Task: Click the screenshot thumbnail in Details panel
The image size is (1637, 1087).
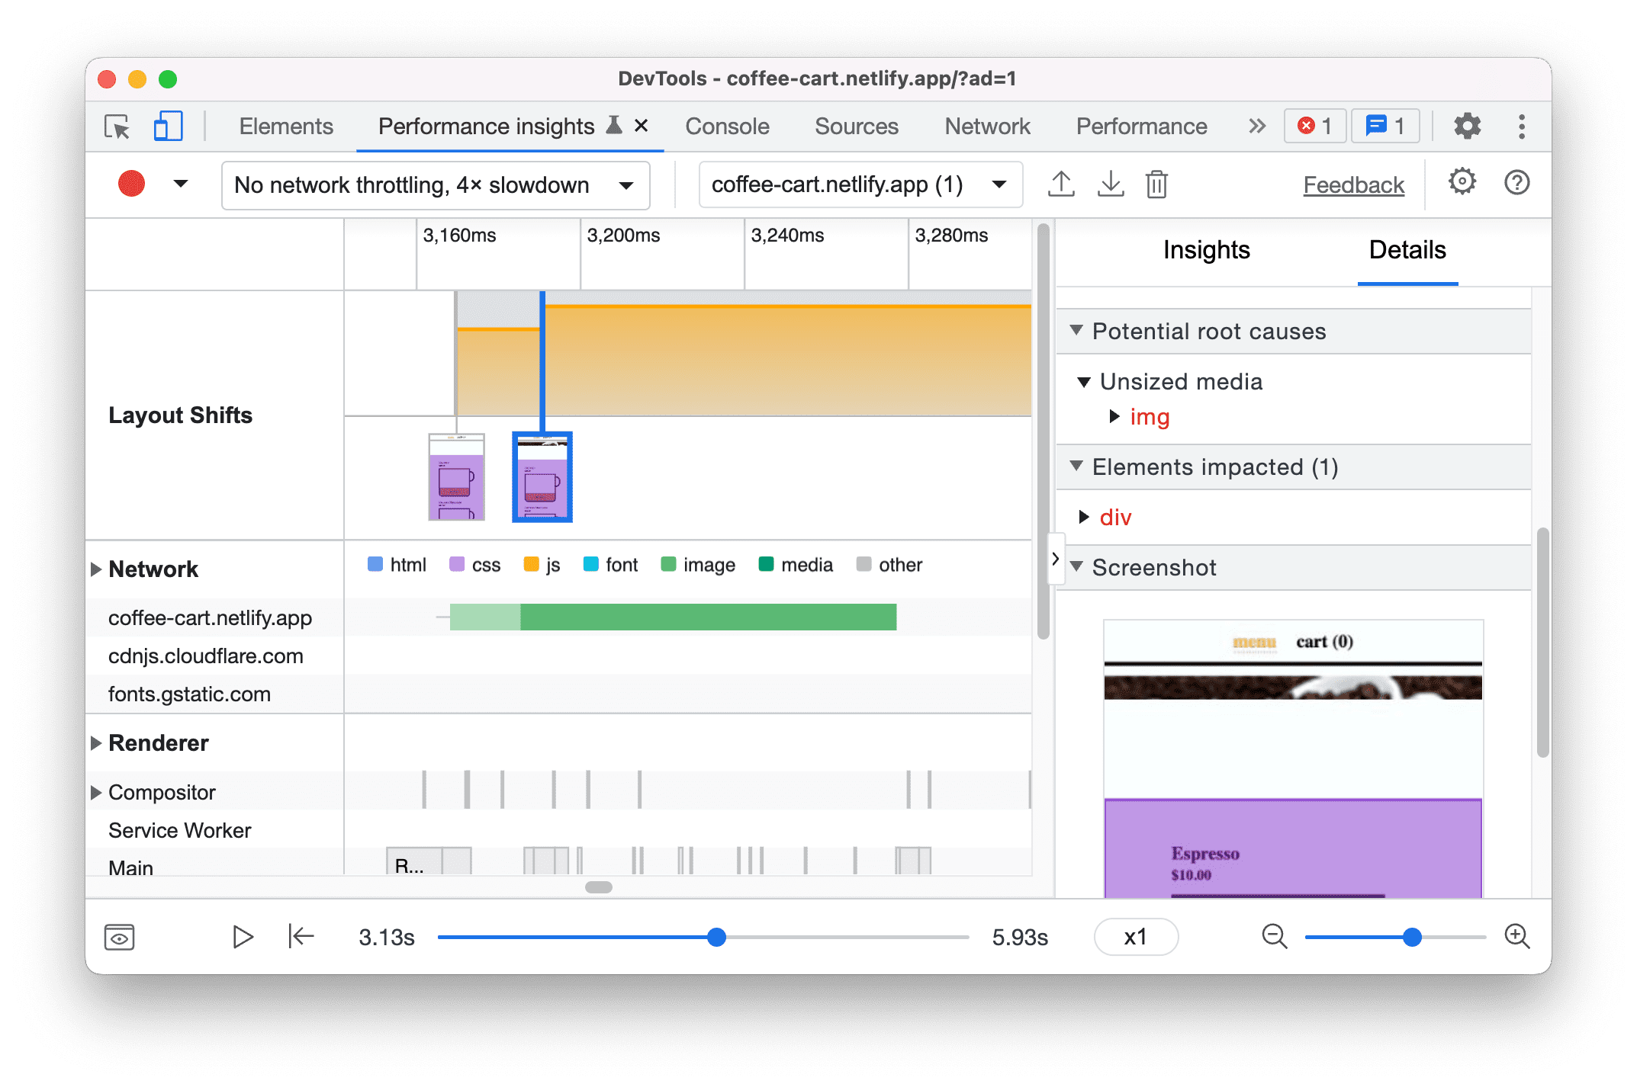Action: point(1292,752)
